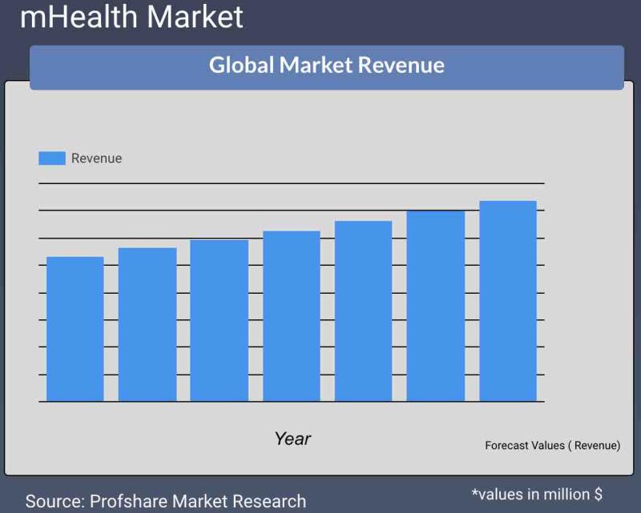Select the 'Revenue' legend label
Viewport: 641px width, 513px height.
pos(96,158)
